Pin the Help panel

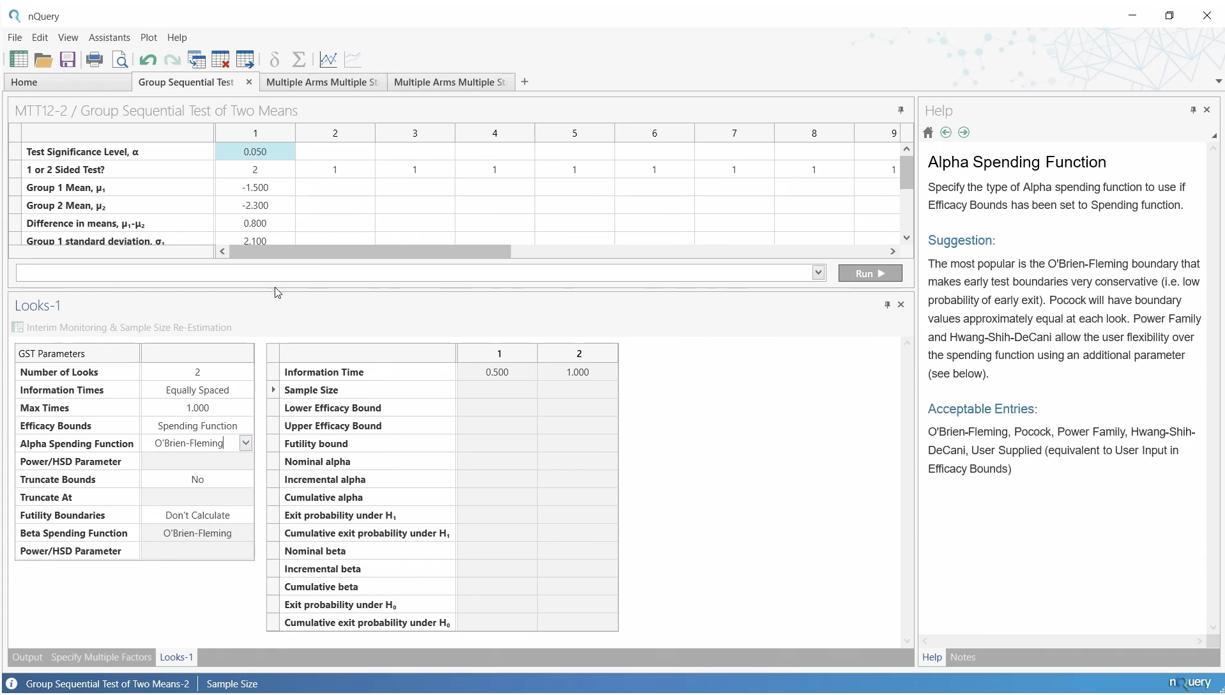click(x=1192, y=110)
